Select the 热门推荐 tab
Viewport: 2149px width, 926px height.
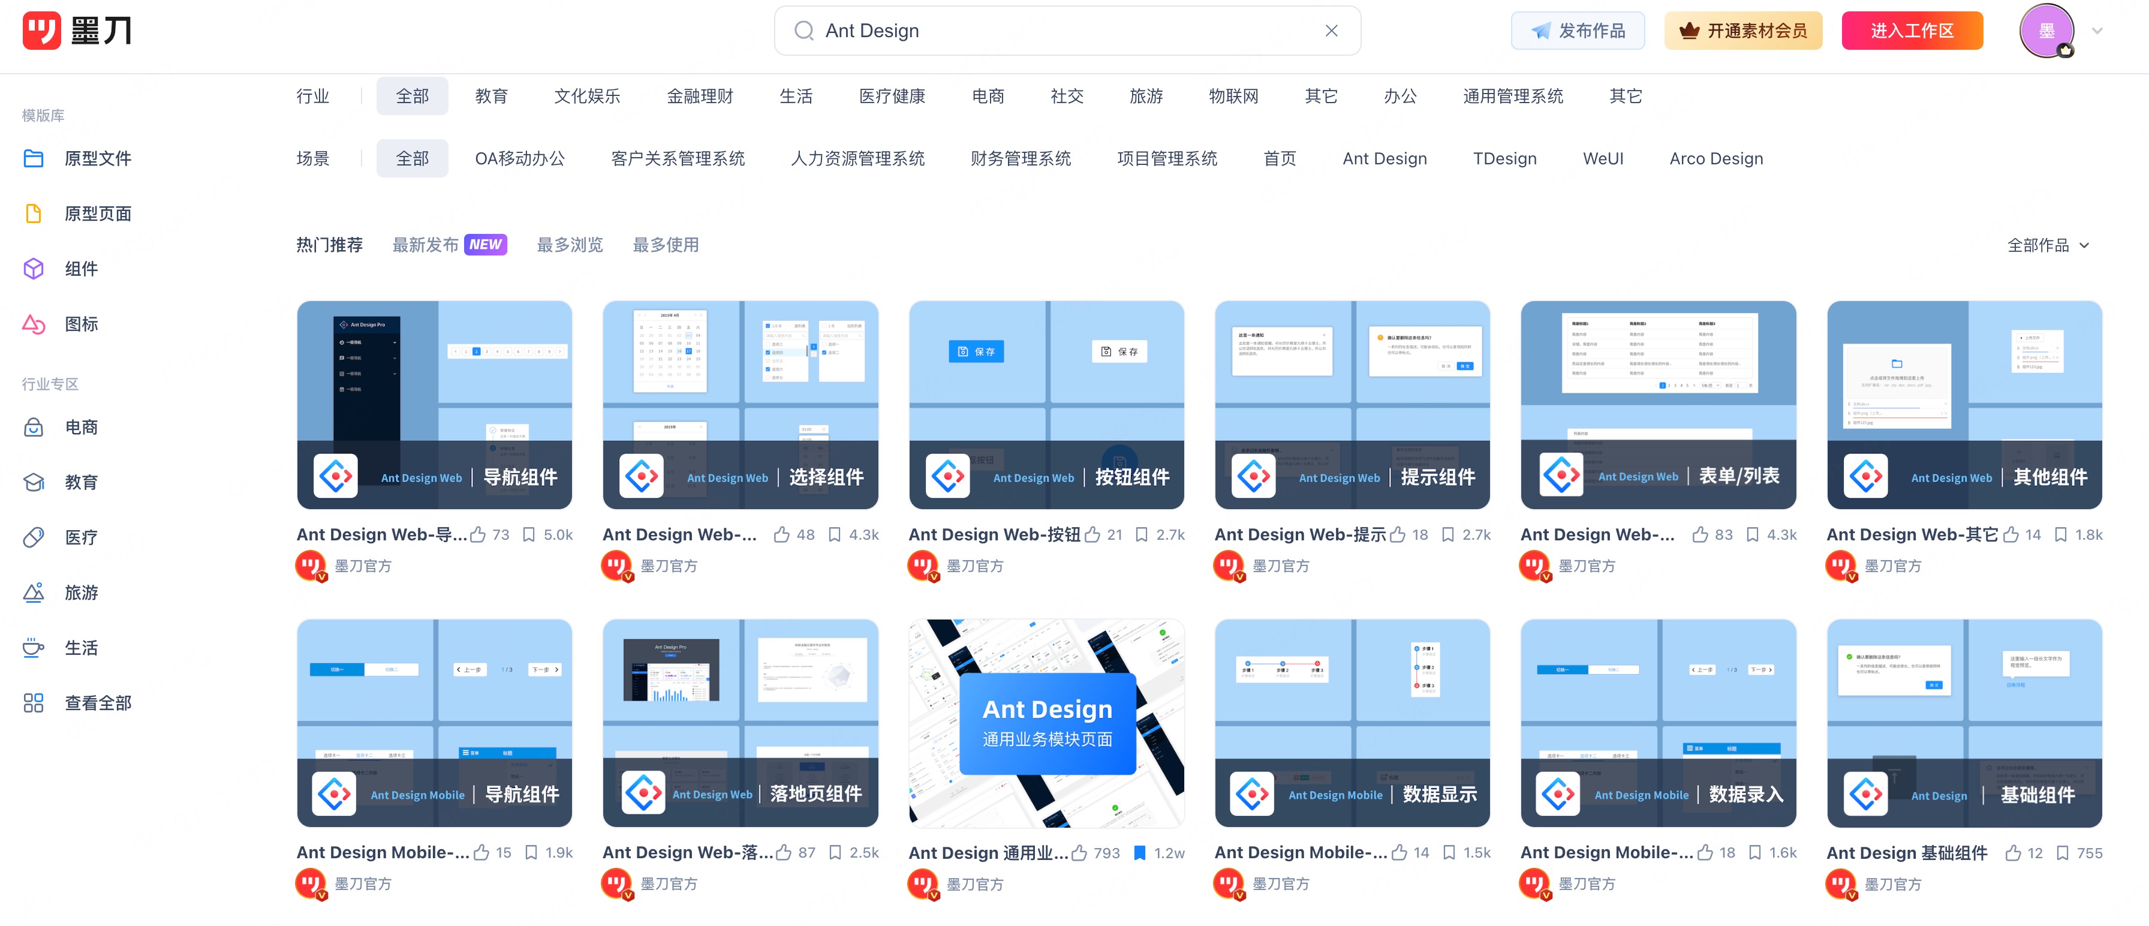coord(330,245)
